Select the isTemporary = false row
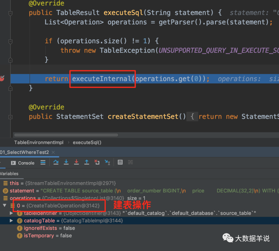 tap(139, 236)
